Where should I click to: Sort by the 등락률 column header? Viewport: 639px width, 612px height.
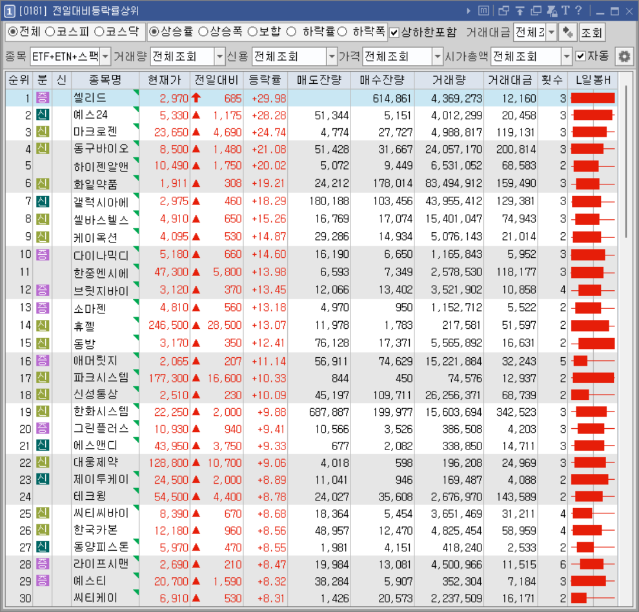[x=265, y=80]
